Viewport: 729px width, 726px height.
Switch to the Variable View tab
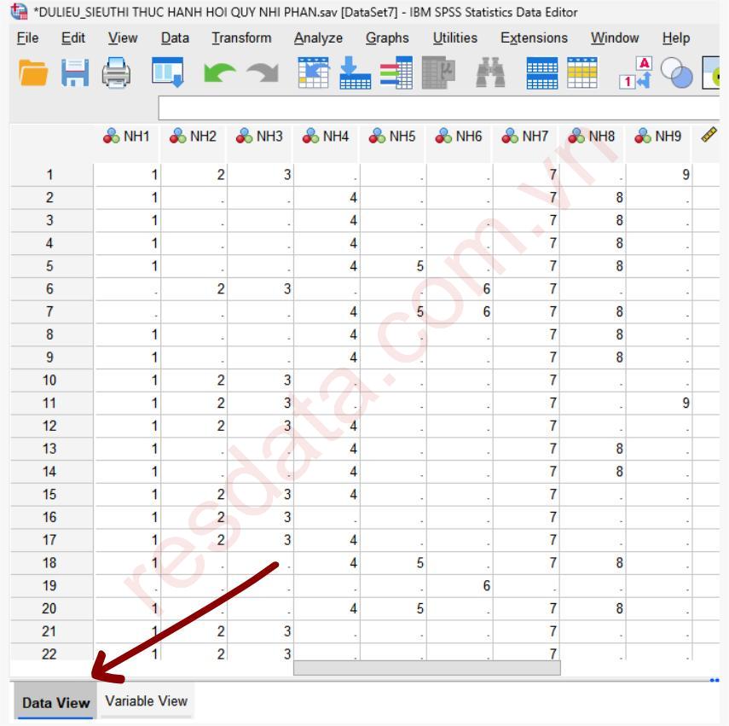coord(146,701)
